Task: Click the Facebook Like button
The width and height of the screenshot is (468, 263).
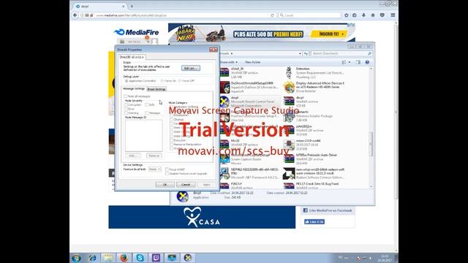Action: coord(314,222)
